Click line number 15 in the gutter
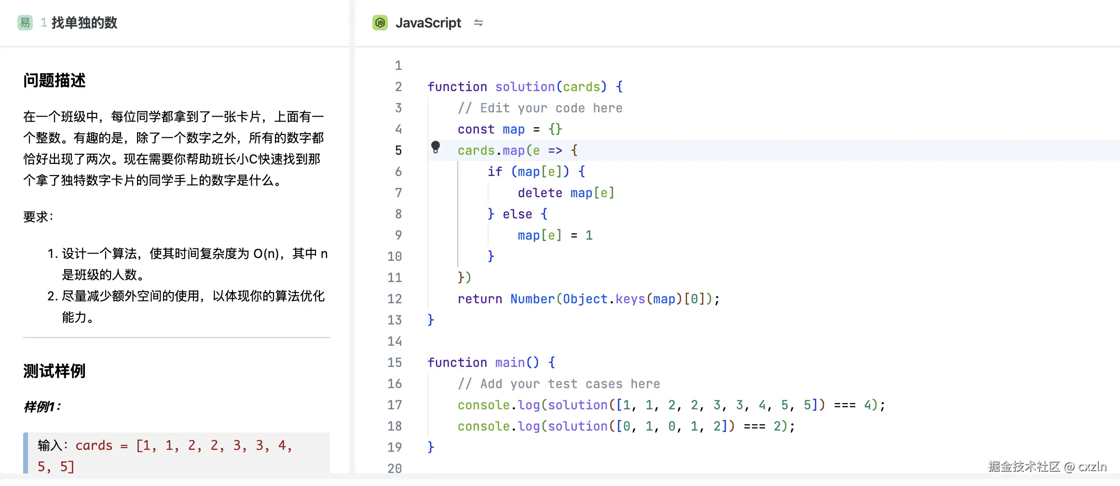The height and width of the screenshot is (486, 1120). pos(394,363)
